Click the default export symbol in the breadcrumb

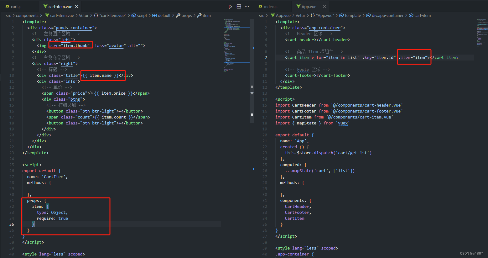[161, 15]
